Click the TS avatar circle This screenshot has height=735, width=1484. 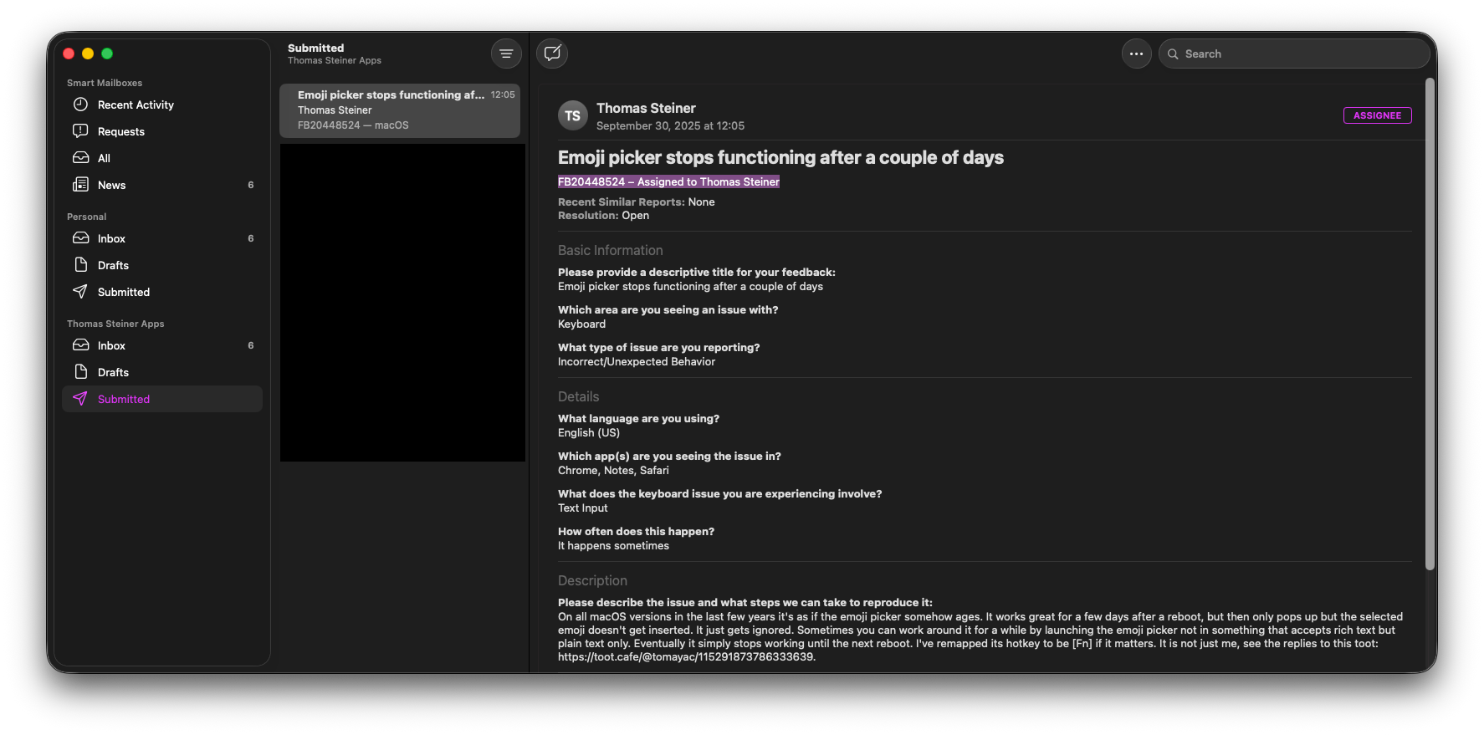tap(572, 116)
